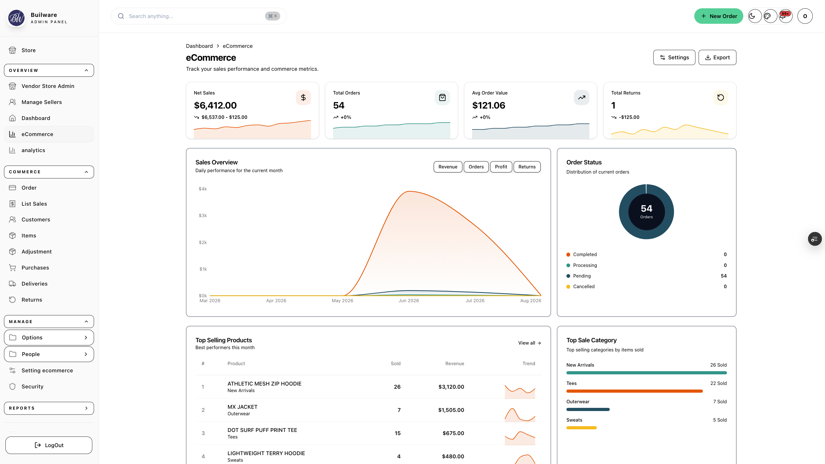Log out of the admin panel
The image size is (825, 464).
point(49,445)
